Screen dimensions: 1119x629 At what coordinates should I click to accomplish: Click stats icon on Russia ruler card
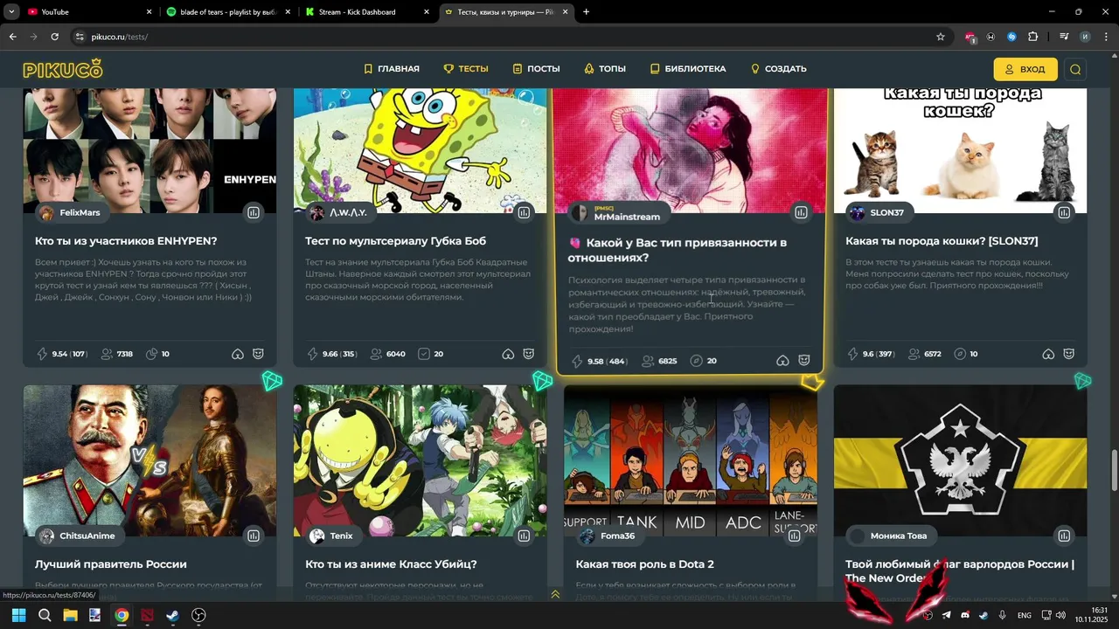coord(253,536)
